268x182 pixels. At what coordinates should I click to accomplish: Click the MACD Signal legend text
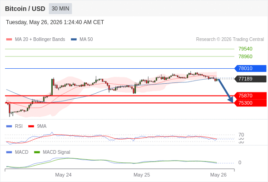[56, 152]
